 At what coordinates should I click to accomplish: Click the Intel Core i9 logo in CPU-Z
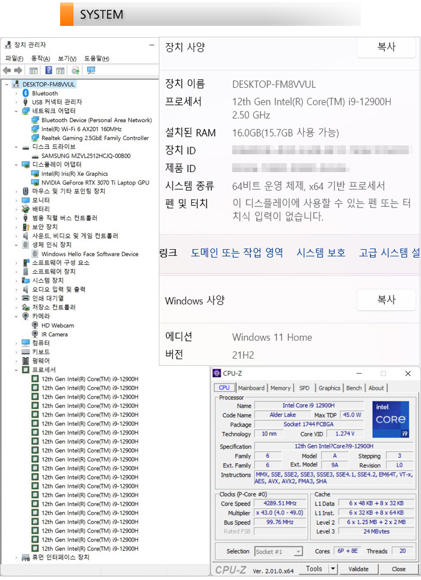[x=391, y=419]
